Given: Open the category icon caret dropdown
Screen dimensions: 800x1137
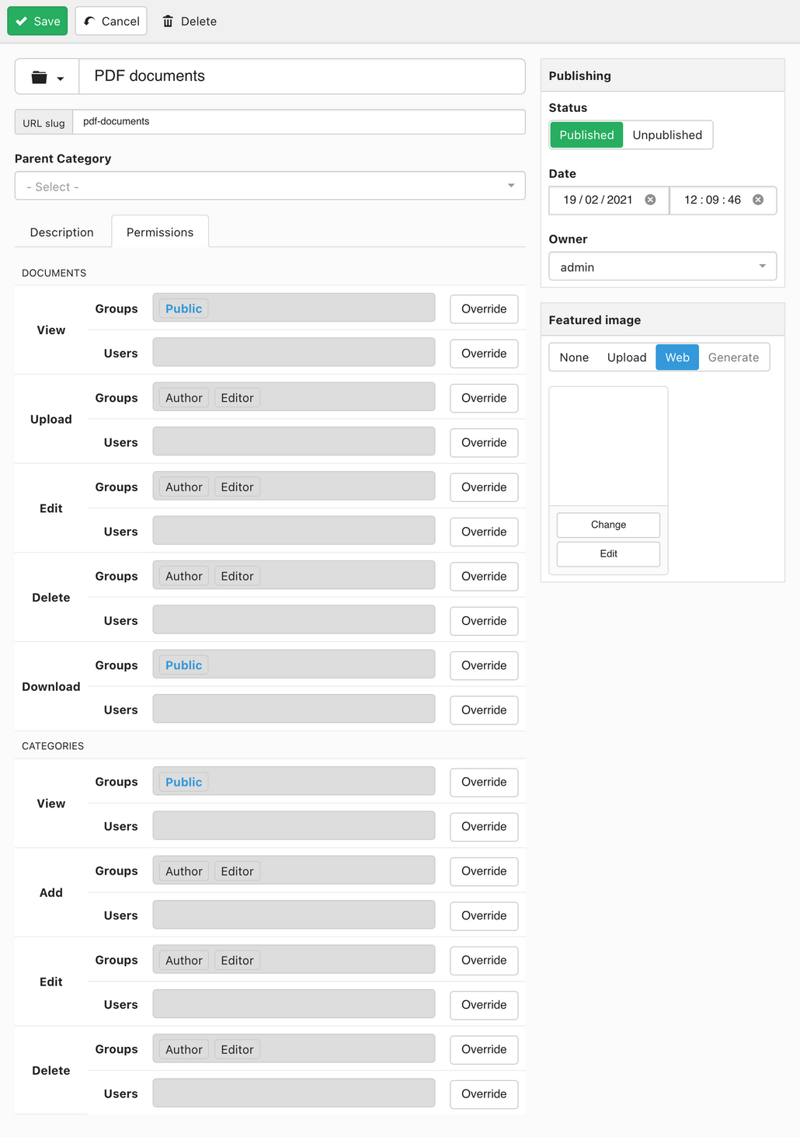Looking at the screenshot, I should [61, 78].
